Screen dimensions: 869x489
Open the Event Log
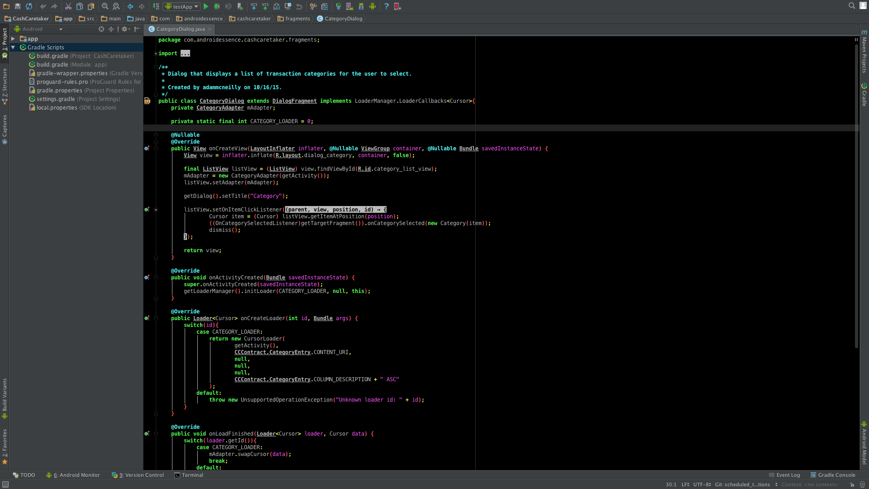(x=784, y=475)
